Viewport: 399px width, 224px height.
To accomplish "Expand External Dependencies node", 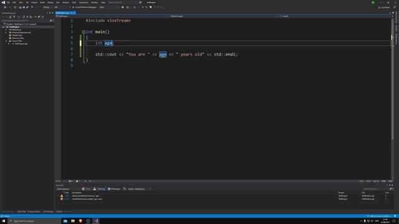I will click(x=6, y=32).
